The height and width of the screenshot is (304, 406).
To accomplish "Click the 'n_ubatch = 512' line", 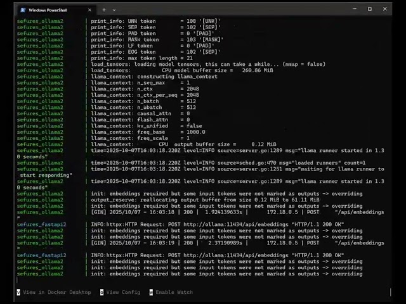I will tap(143, 108).
